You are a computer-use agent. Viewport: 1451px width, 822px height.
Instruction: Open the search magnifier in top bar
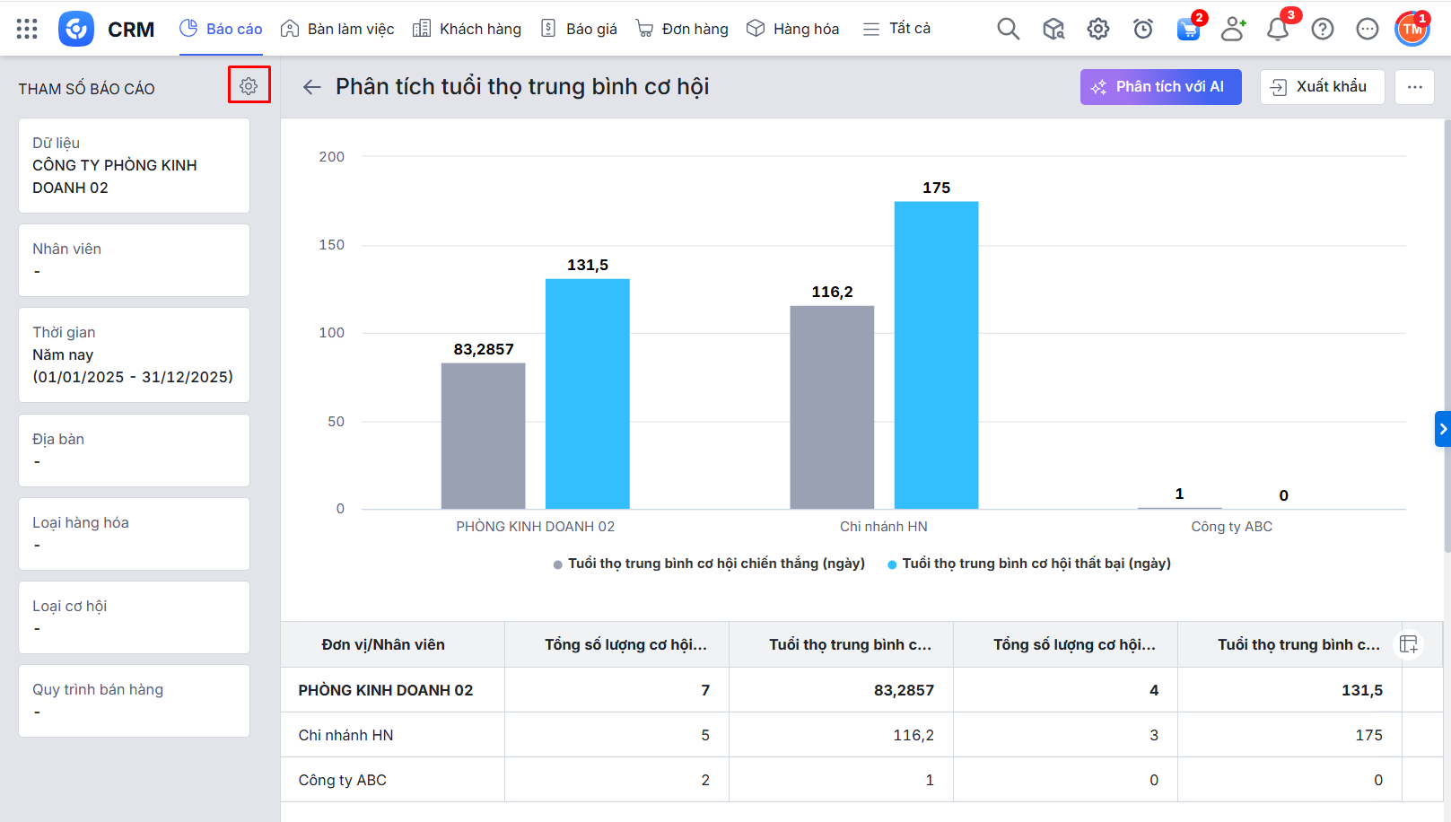click(1008, 29)
